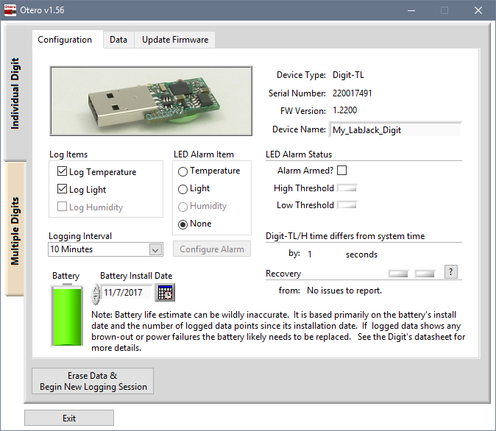
Task: Switch to the Multiple Digits side tab
Action: click(16, 230)
